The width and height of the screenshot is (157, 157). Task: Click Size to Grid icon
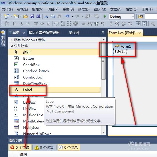75,24
